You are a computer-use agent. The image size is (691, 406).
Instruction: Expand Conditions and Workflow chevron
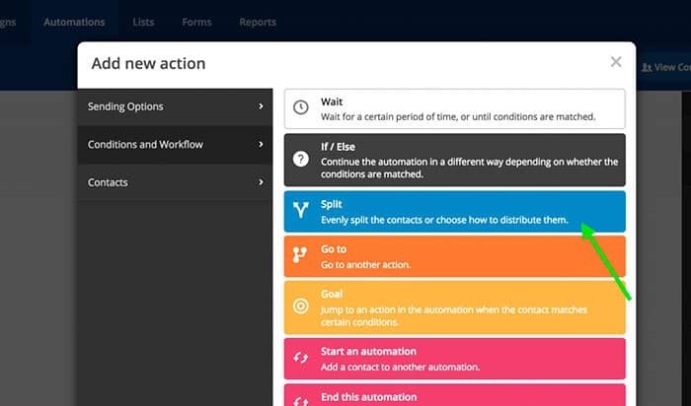261,144
